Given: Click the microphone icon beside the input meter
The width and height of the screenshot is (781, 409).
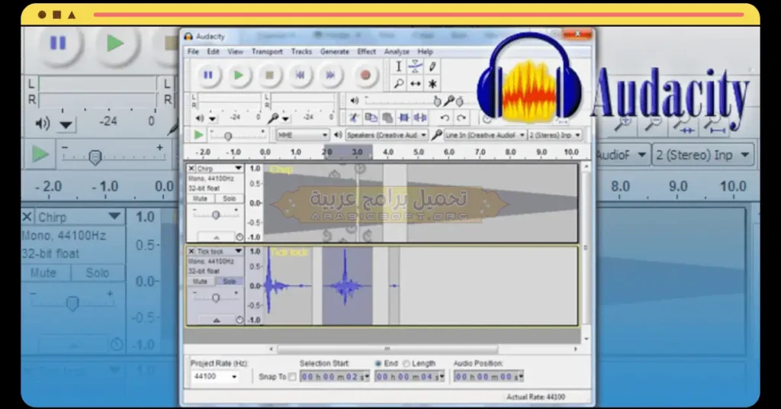Looking at the screenshot, I should pos(272,118).
